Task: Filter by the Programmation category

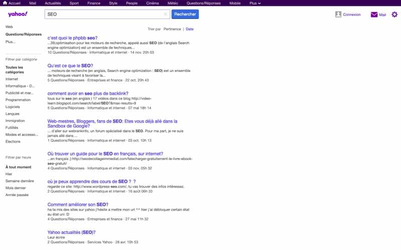Action: (x=18, y=99)
